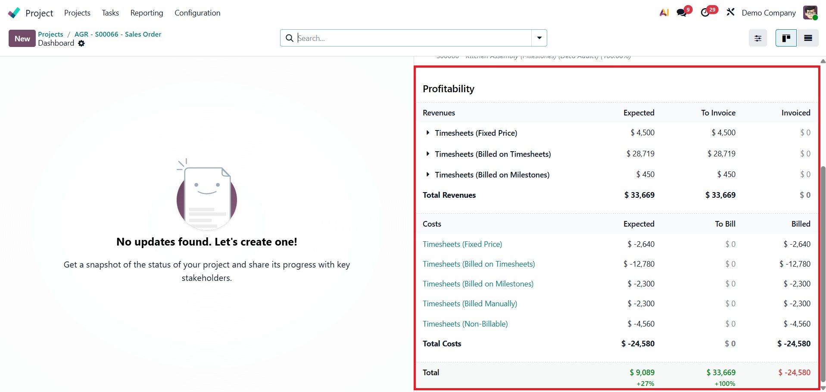Open Timesheets (Non-Billable) costs link
This screenshot has height=392, width=826.
[x=465, y=324]
